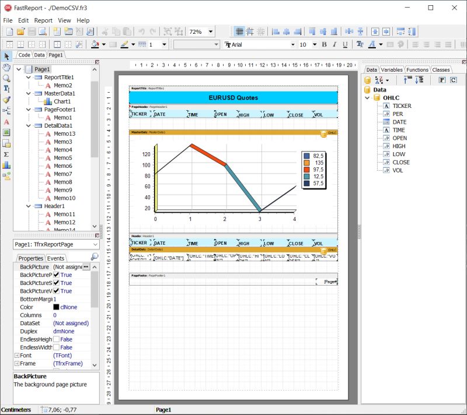This screenshot has height=415, width=467.
Task: Select the Text object tool
Action: (x=7, y=87)
